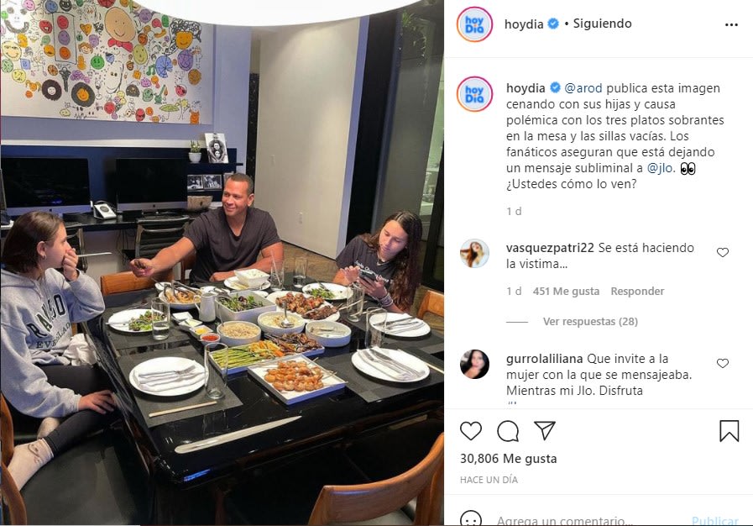
Task: Like vasquezpatri22's comment heart
Action: coord(722,252)
